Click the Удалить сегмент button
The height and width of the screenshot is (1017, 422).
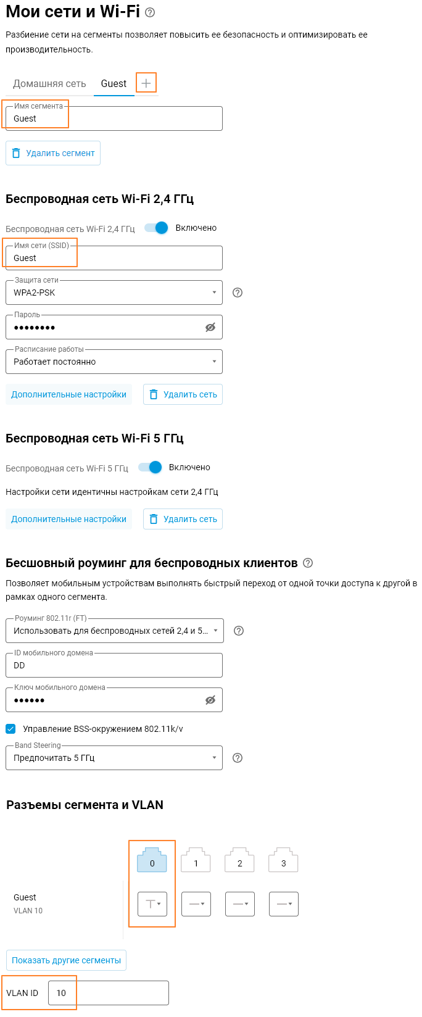click(53, 153)
